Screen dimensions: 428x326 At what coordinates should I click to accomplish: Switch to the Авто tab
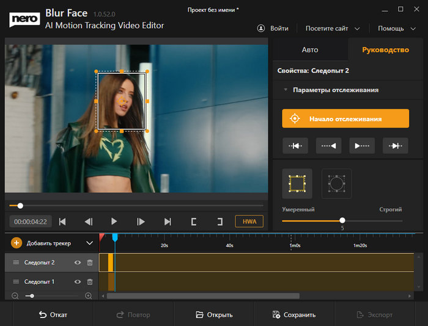310,49
